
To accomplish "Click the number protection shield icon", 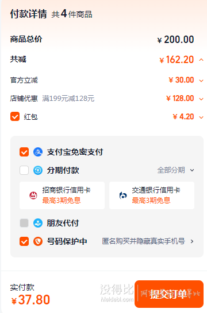I will point(38,241).
